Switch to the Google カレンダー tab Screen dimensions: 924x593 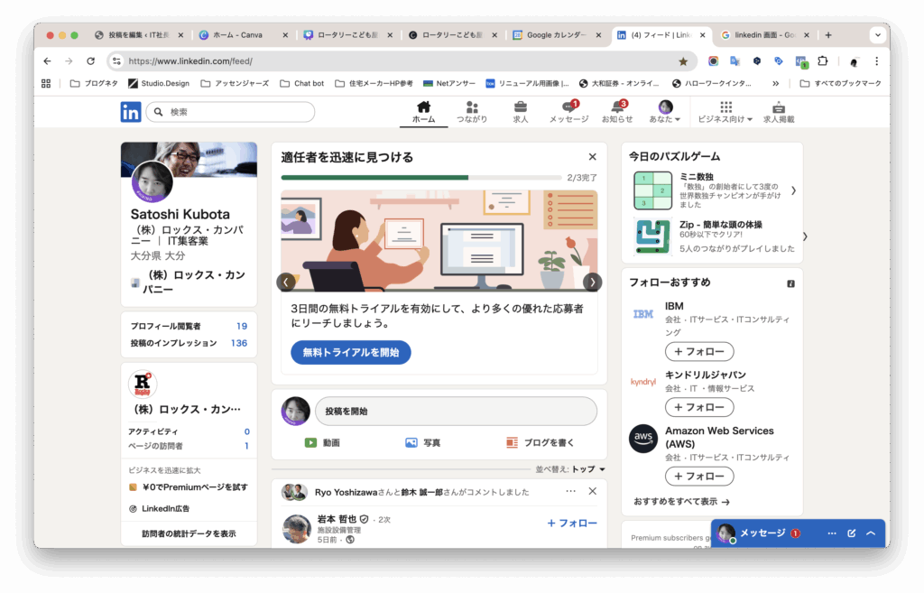556,35
